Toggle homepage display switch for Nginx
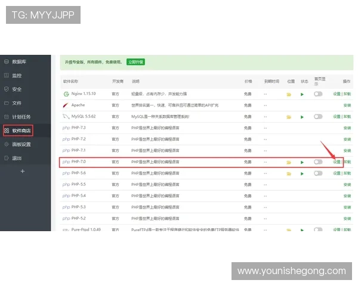This screenshot has width=358, height=286. (x=318, y=94)
